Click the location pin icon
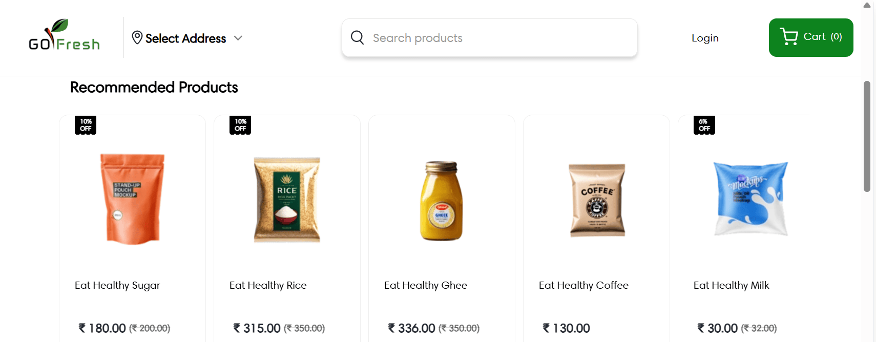This screenshot has height=342, width=876. click(x=136, y=38)
